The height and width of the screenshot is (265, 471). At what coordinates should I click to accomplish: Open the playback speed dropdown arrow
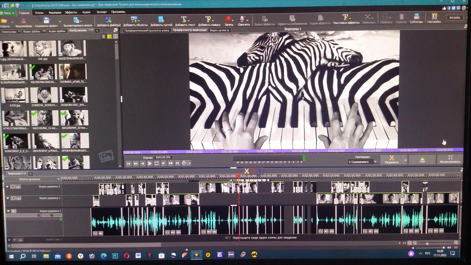190,163
